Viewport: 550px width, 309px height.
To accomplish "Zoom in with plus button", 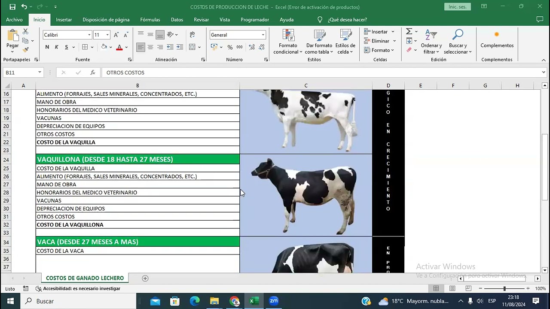I will tap(528, 288).
